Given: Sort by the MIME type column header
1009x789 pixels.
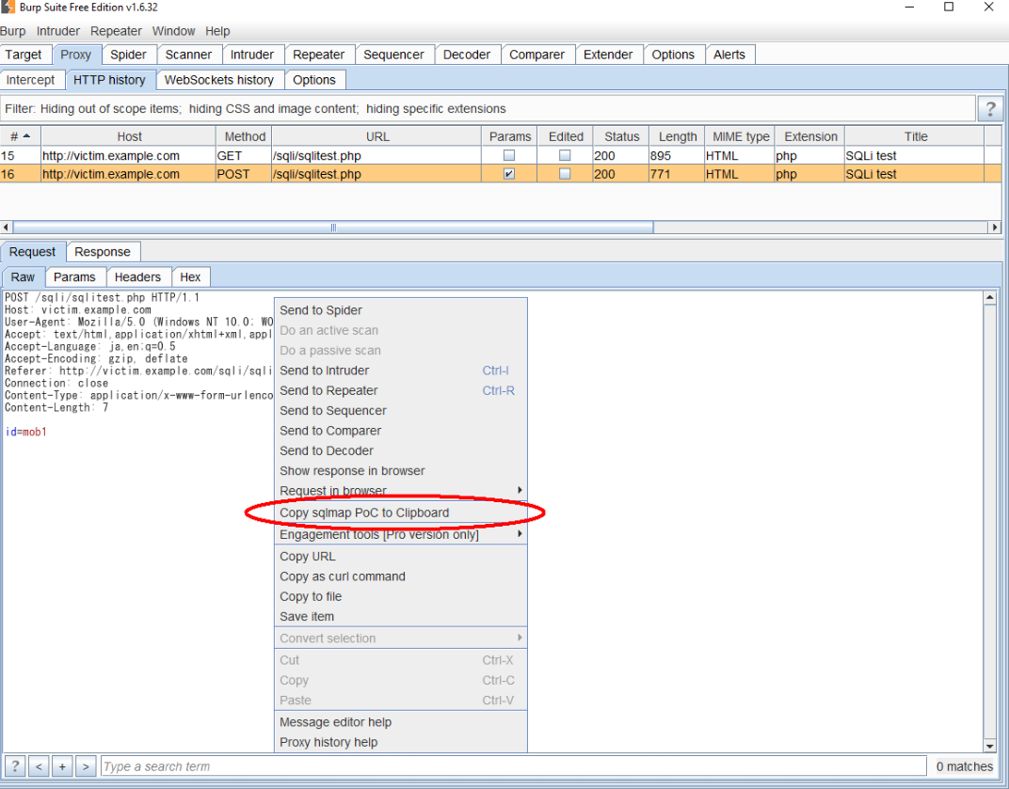Looking at the screenshot, I should [740, 136].
